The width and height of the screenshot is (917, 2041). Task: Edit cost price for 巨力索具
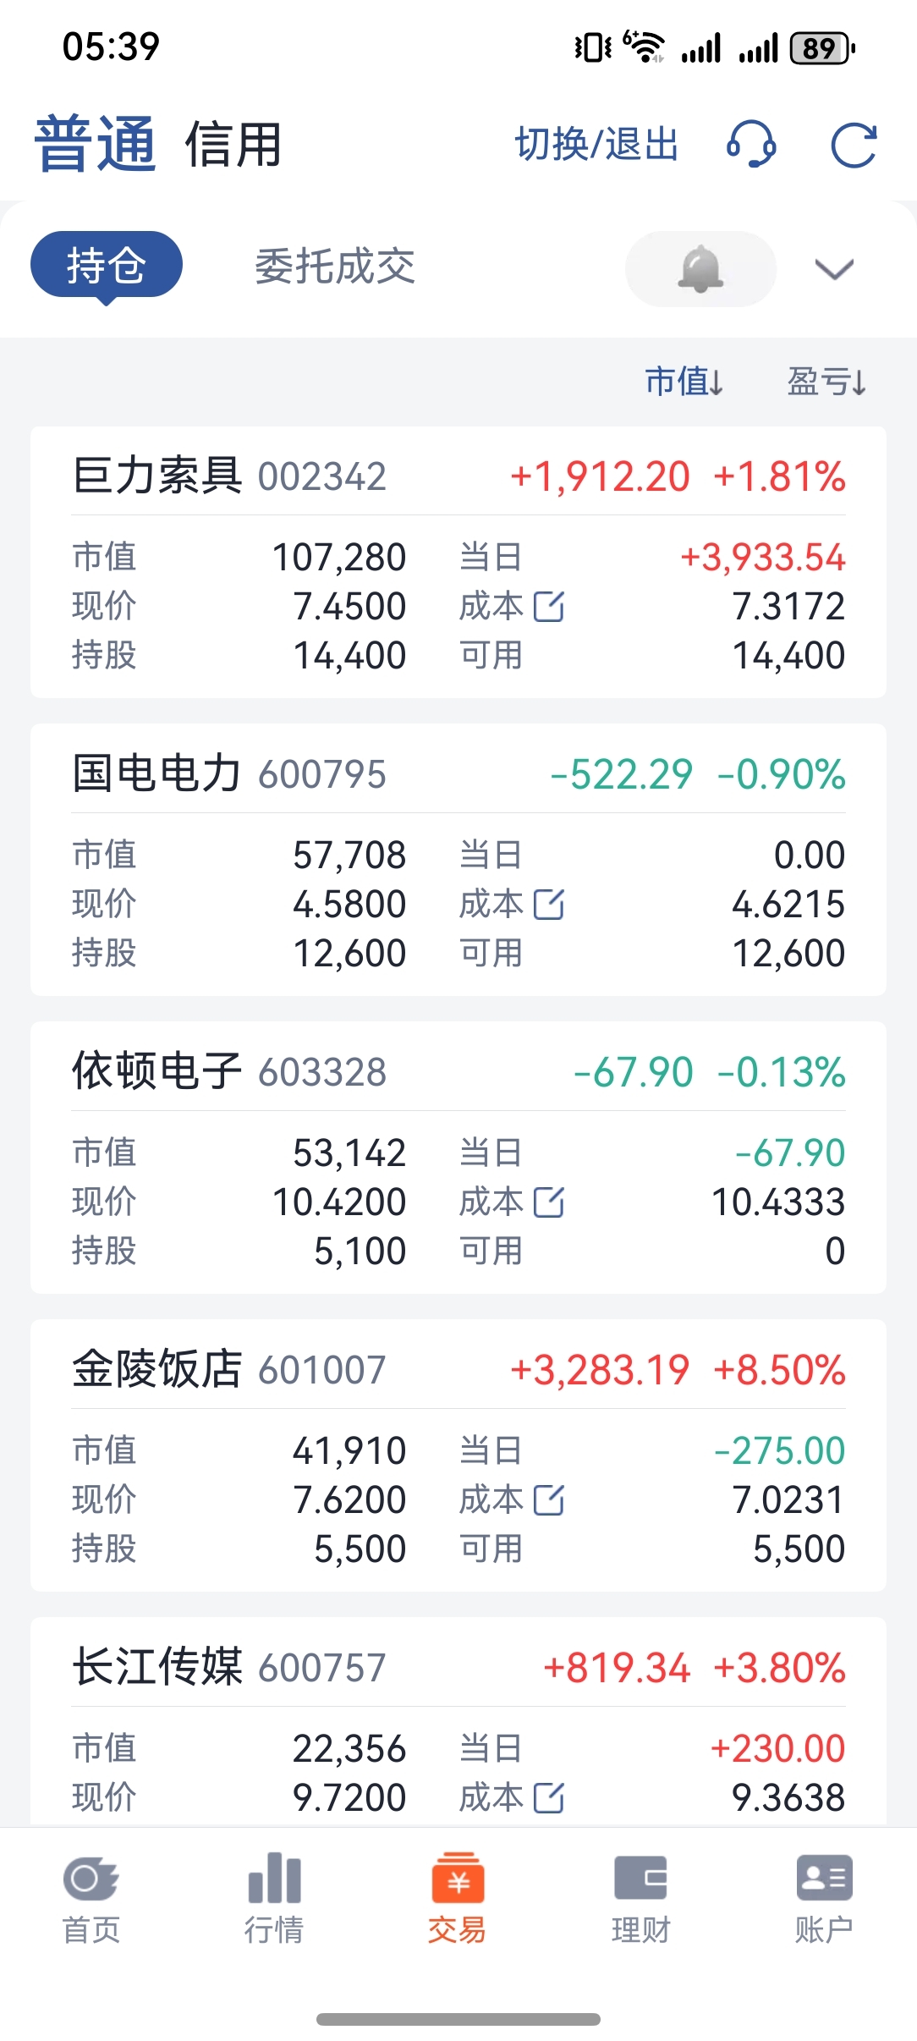(549, 607)
